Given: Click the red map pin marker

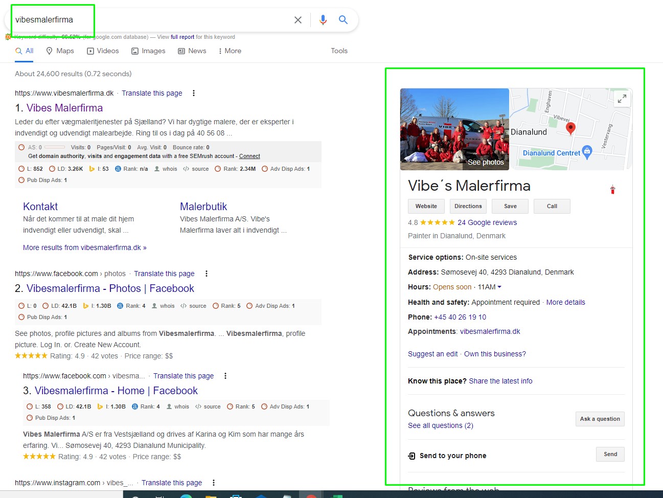Looking at the screenshot, I should (x=571, y=128).
